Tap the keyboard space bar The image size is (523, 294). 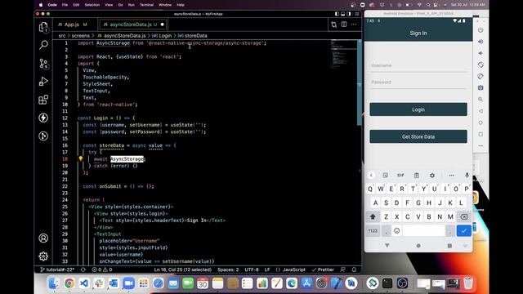point(423,230)
